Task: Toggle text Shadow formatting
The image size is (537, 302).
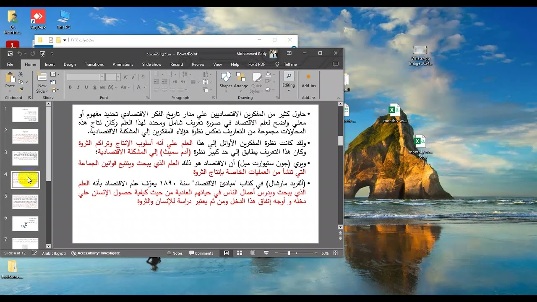Action: pos(95,87)
